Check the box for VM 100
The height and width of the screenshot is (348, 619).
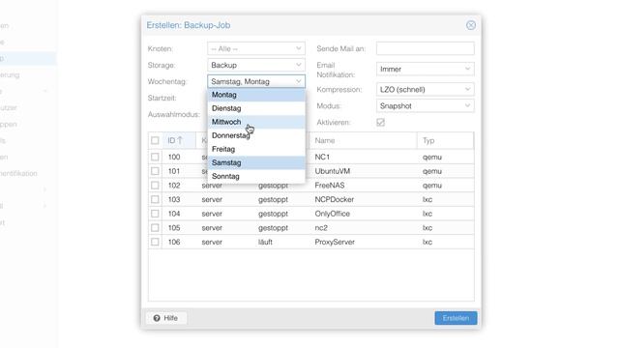click(155, 157)
